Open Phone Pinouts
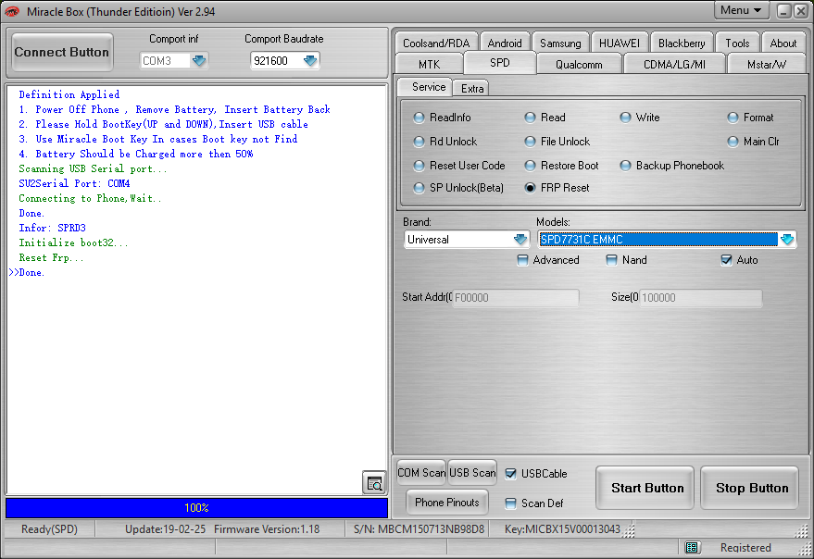The height and width of the screenshot is (559, 814). click(x=447, y=503)
